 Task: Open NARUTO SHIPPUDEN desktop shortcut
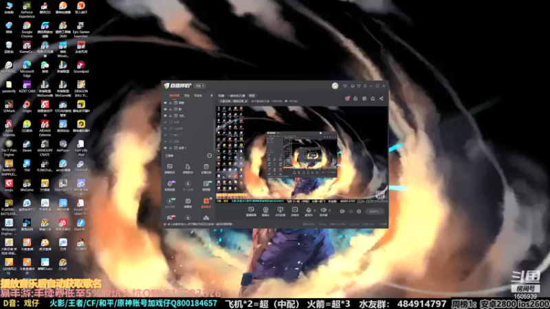point(9,168)
